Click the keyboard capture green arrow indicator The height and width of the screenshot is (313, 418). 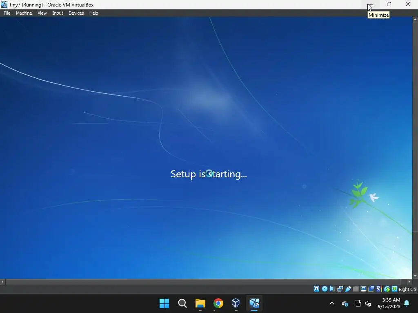(x=395, y=289)
